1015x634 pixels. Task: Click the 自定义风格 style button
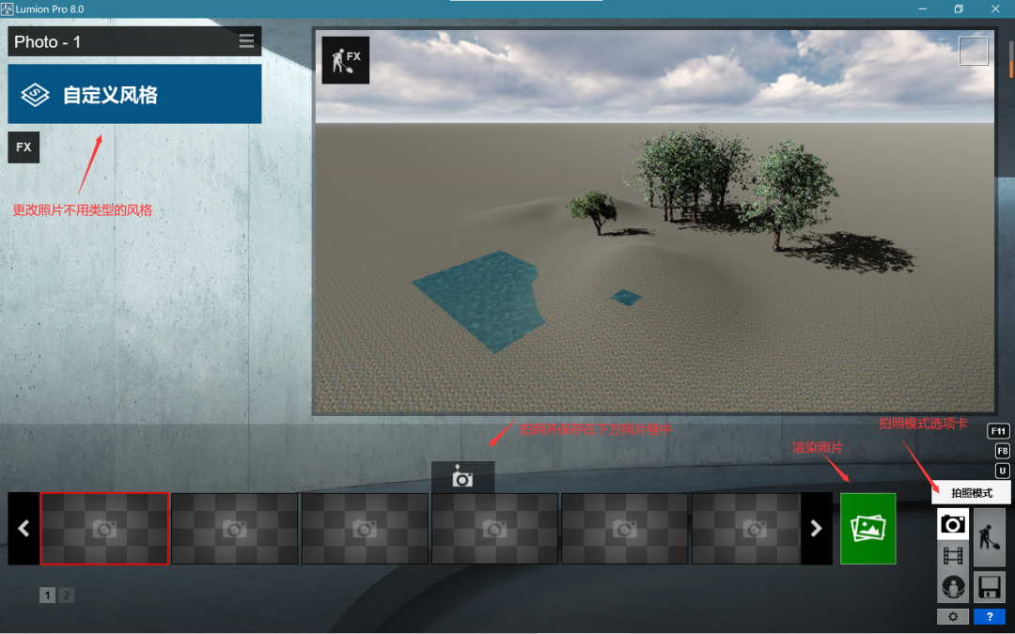tap(134, 95)
